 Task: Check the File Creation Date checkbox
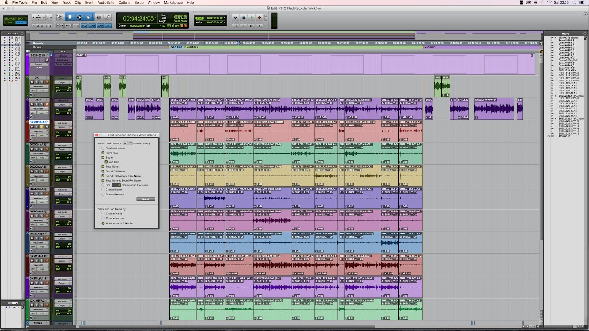click(103, 148)
